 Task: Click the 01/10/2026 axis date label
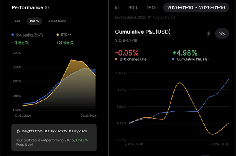[x=23, y=115]
